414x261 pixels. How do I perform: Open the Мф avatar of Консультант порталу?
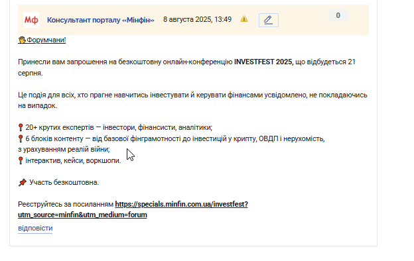point(31,20)
